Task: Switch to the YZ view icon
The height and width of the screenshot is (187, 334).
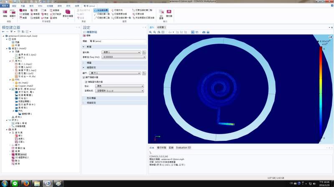Action: (182, 32)
